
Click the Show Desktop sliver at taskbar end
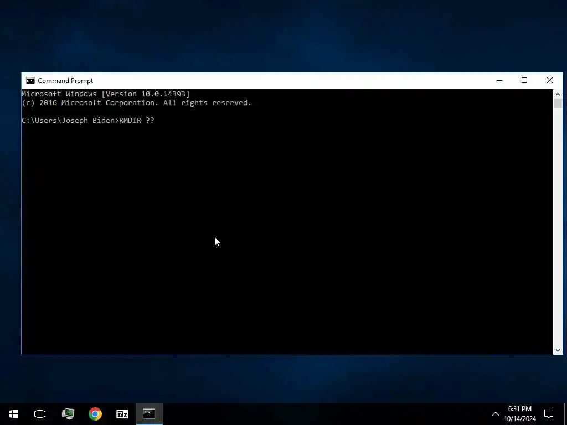coord(565,414)
